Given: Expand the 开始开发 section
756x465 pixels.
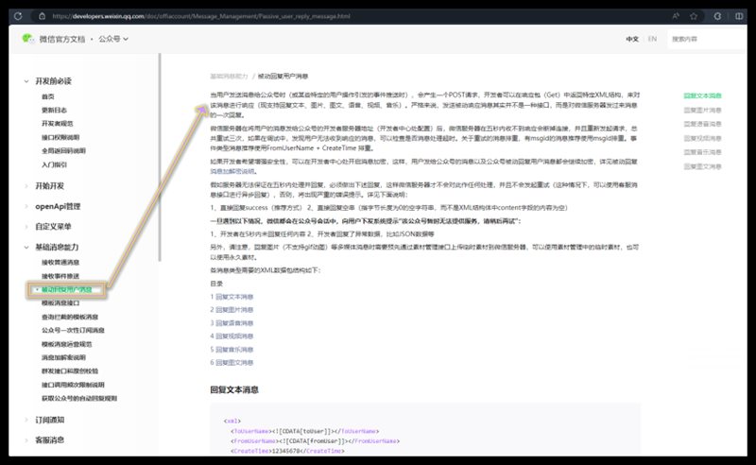Looking at the screenshot, I should point(49,185).
